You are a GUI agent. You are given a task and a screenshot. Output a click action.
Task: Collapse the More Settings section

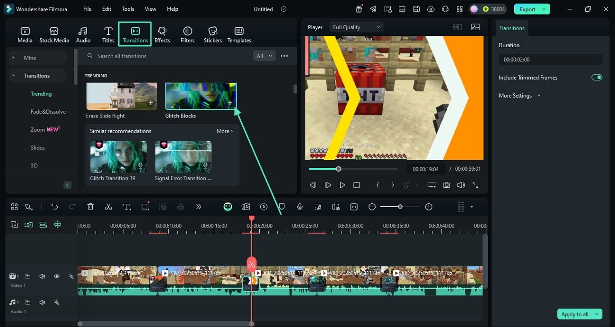click(538, 95)
